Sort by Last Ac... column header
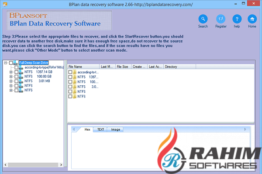 [x=155, y=66]
